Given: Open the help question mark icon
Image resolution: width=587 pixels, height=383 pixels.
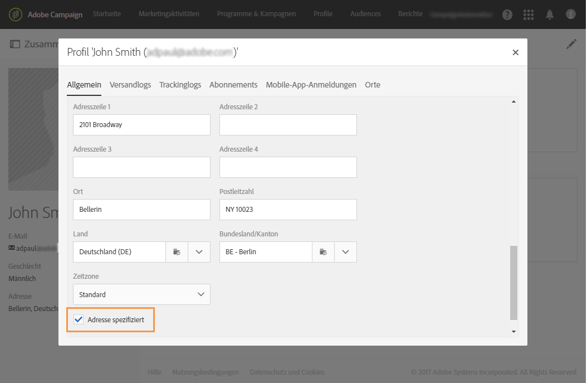Looking at the screenshot, I should tap(507, 14).
